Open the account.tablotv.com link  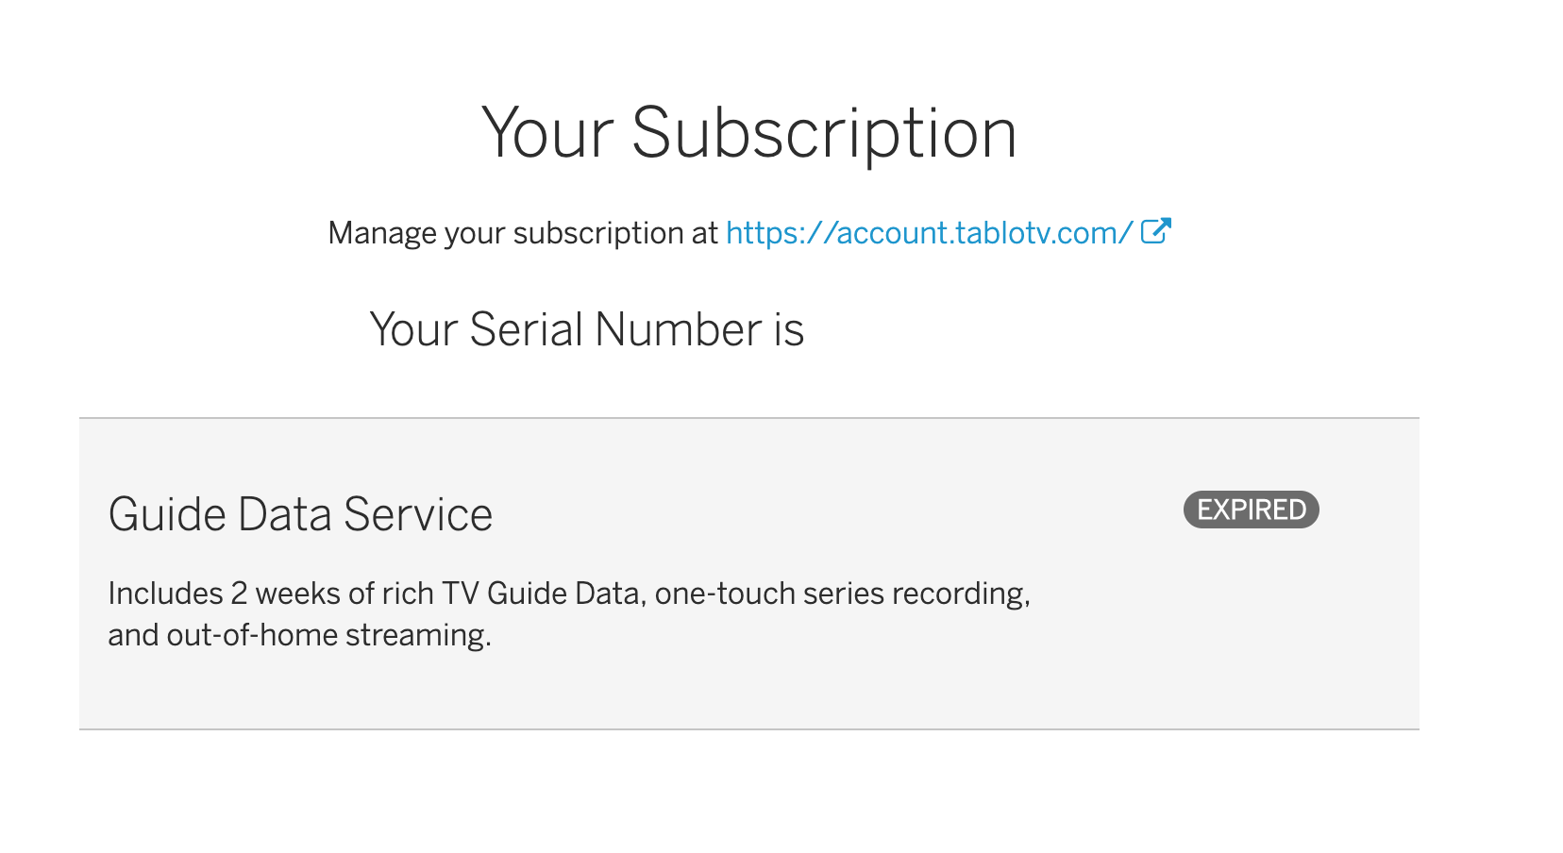click(x=929, y=233)
